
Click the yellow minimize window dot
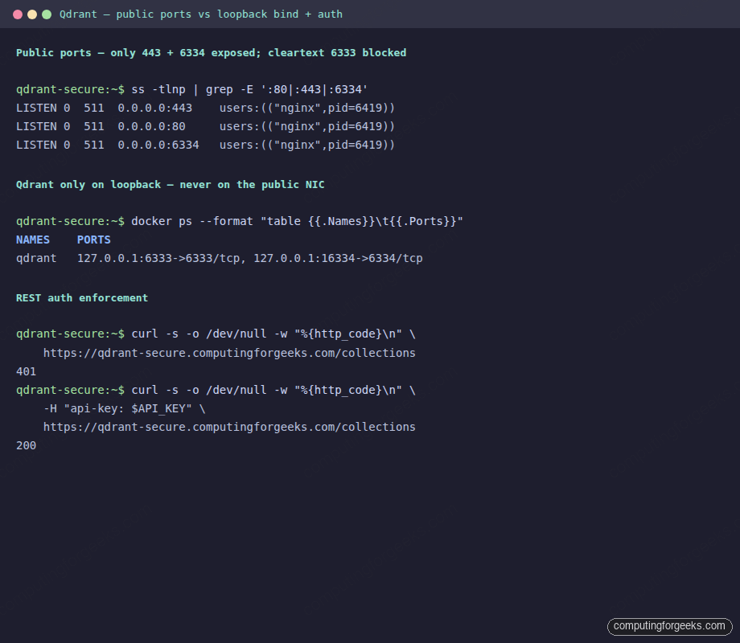tap(32, 14)
